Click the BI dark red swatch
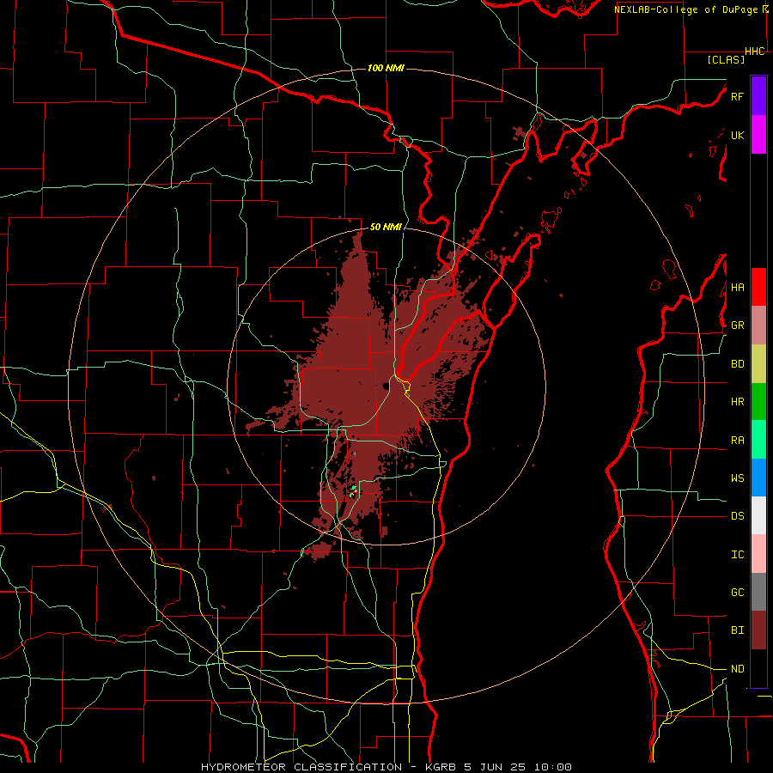This screenshot has height=773, width=773. 758,630
